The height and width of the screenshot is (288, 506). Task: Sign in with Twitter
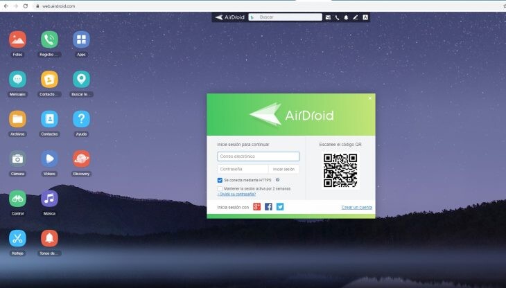click(x=280, y=207)
